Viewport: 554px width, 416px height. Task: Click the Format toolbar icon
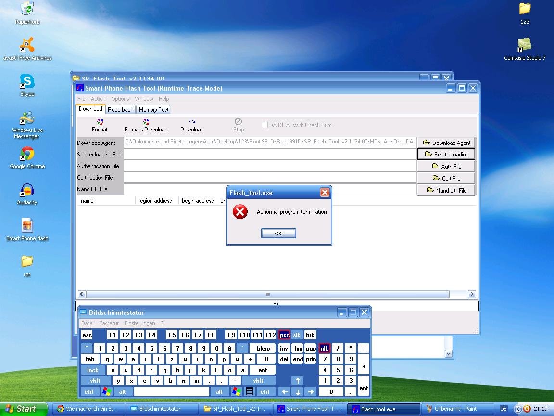(x=100, y=122)
